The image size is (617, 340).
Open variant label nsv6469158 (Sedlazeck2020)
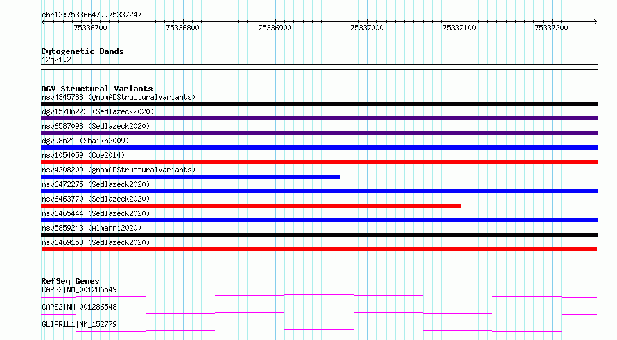(x=96, y=242)
